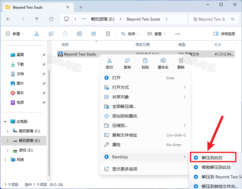Viewport: 242px width, 189px height.
Task: Choose 显示更多选项 from context menu
Action: pyautogui.click(x=145, y=169)
